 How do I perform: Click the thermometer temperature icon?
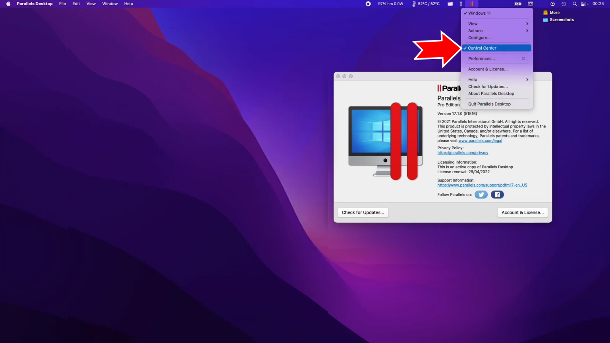pos(414,4)
